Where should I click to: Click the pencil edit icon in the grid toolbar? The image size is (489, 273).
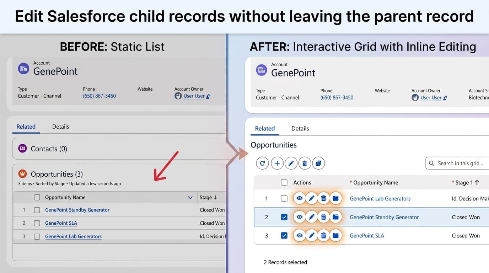(x=291, y=163)
